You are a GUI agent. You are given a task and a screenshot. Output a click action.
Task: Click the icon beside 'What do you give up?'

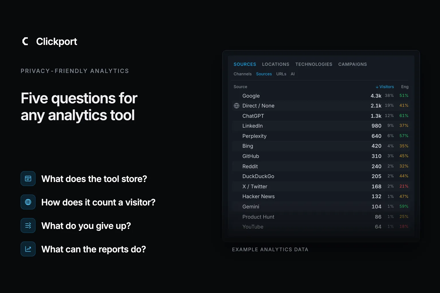pos(28,225)
